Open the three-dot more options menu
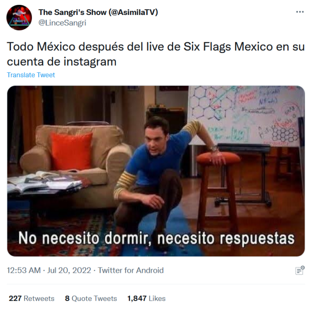This screenshot has height=309, width=312. 300,12
